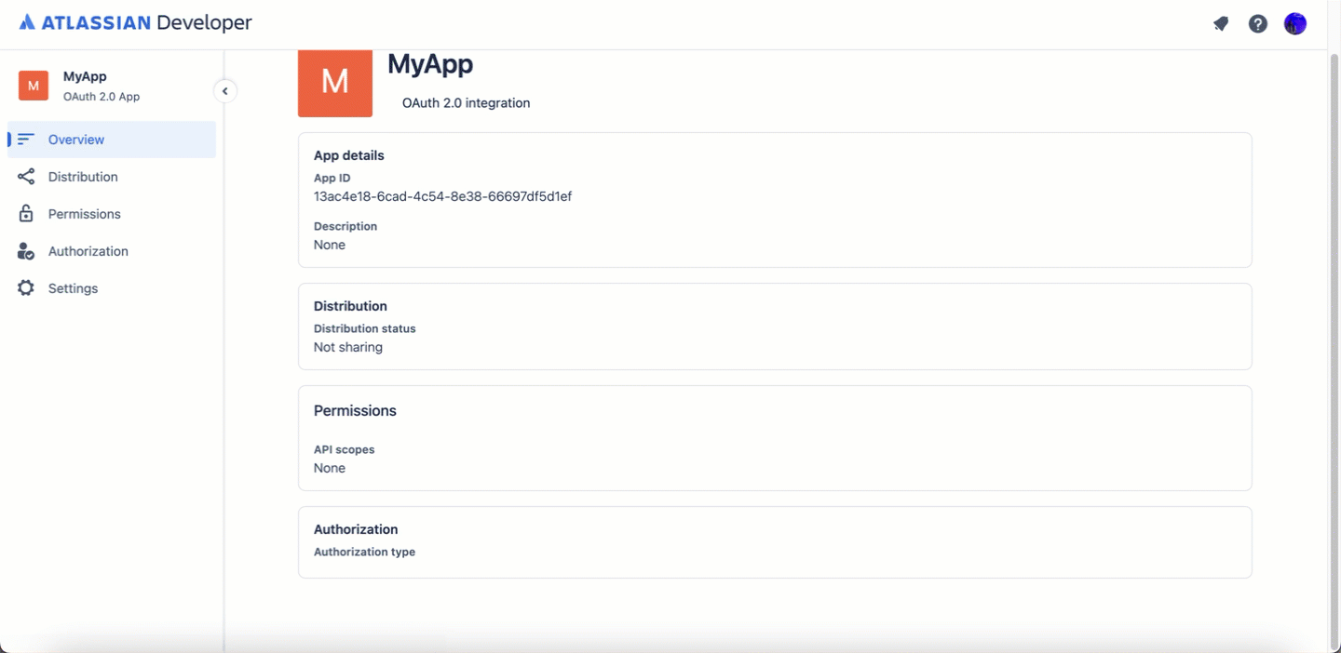Open the user profile avatar

[1295, 24]
